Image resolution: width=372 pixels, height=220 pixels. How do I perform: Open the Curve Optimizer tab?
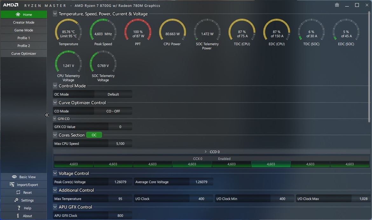[24, 54]
